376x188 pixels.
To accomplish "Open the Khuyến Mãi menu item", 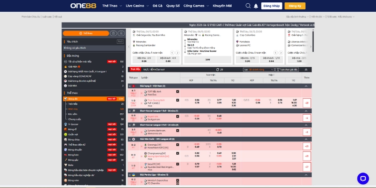I will 222,6.
